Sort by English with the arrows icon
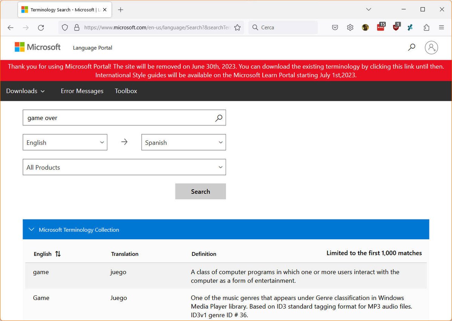Viewport: 452px width, 321px height. (58, 254)
